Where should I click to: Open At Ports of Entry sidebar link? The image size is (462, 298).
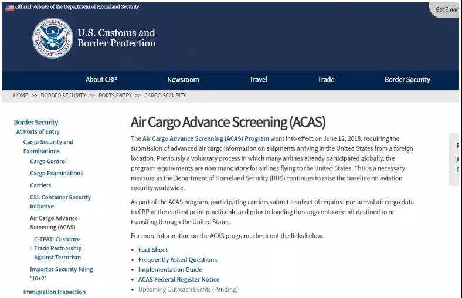tap(38, 132)
